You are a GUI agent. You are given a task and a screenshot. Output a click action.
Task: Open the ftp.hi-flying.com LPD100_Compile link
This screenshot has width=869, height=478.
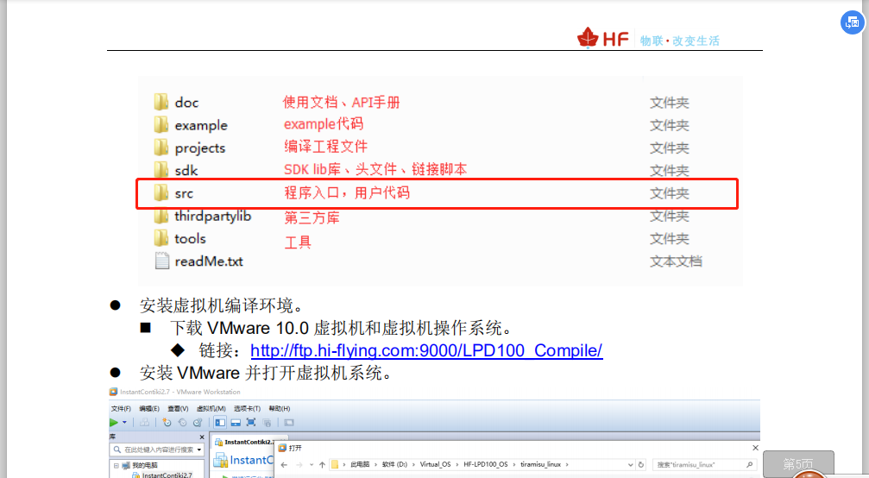pyautogui.click(x=426, y=350)
